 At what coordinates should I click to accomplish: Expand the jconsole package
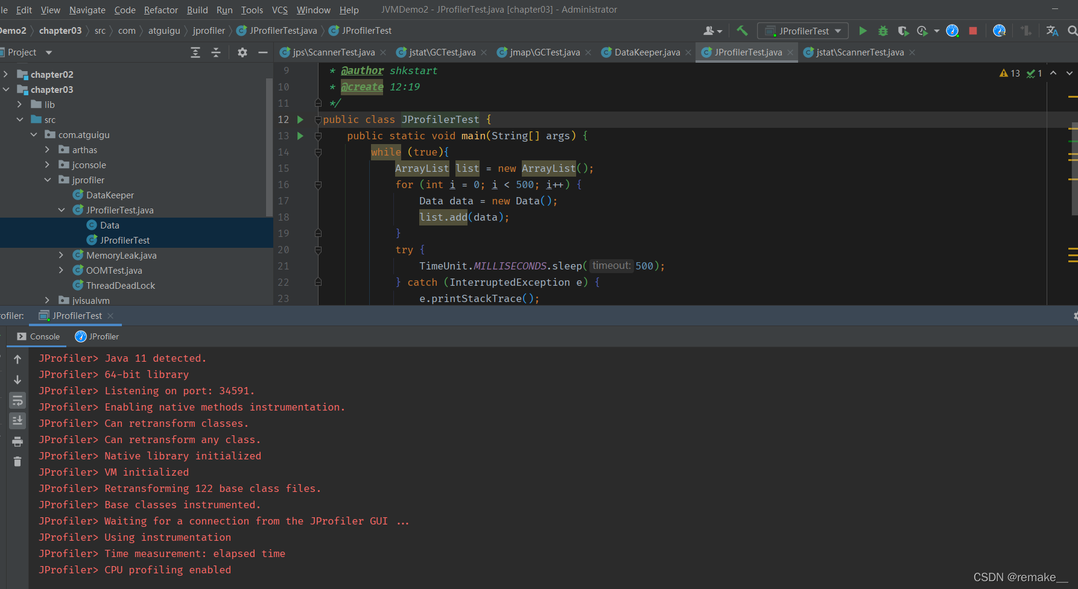tap(47, 165)
